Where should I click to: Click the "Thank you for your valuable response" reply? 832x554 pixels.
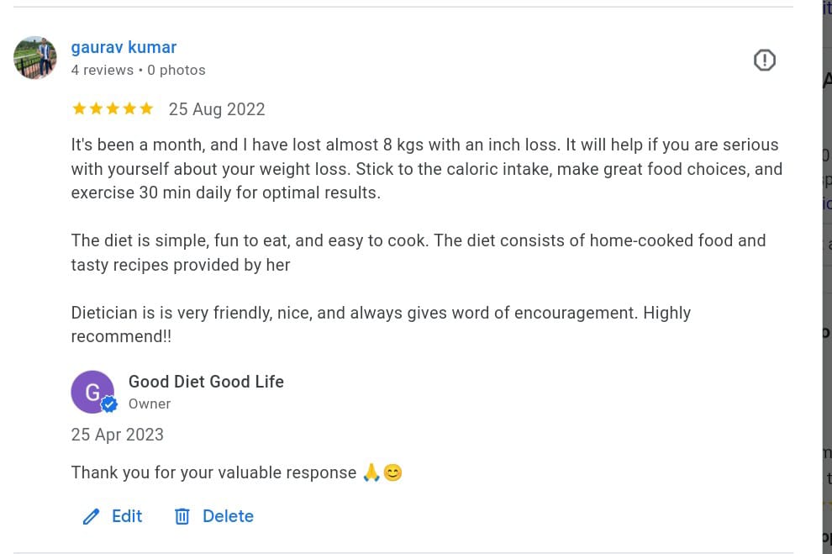pyautogui.click(x=213, y=472)
